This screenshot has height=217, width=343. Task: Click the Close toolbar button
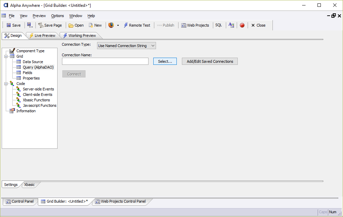[258, 25]
